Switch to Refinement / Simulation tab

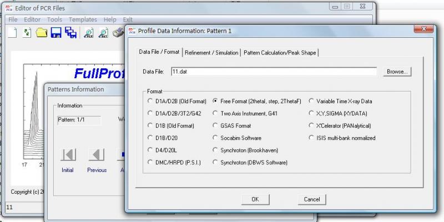(211, 53)
